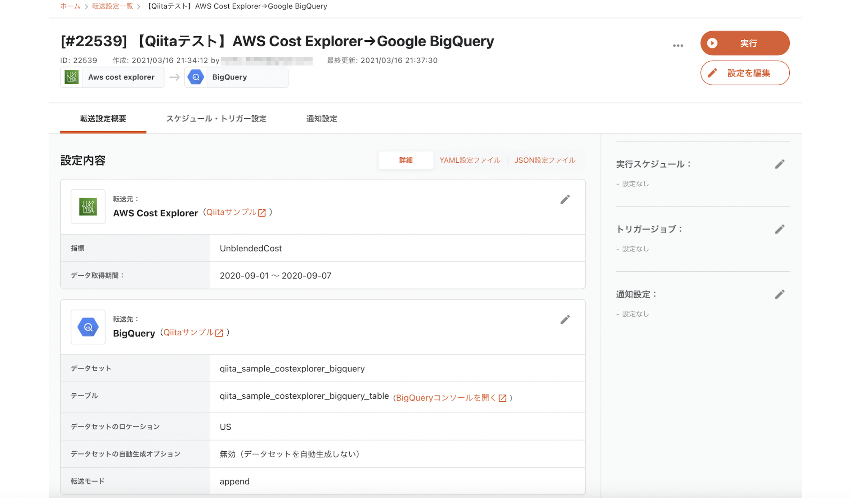Click date range 2020-09-01 ～ 2020-09-07
The width and height of the screenshot is (851, 498).
(275, 275)
